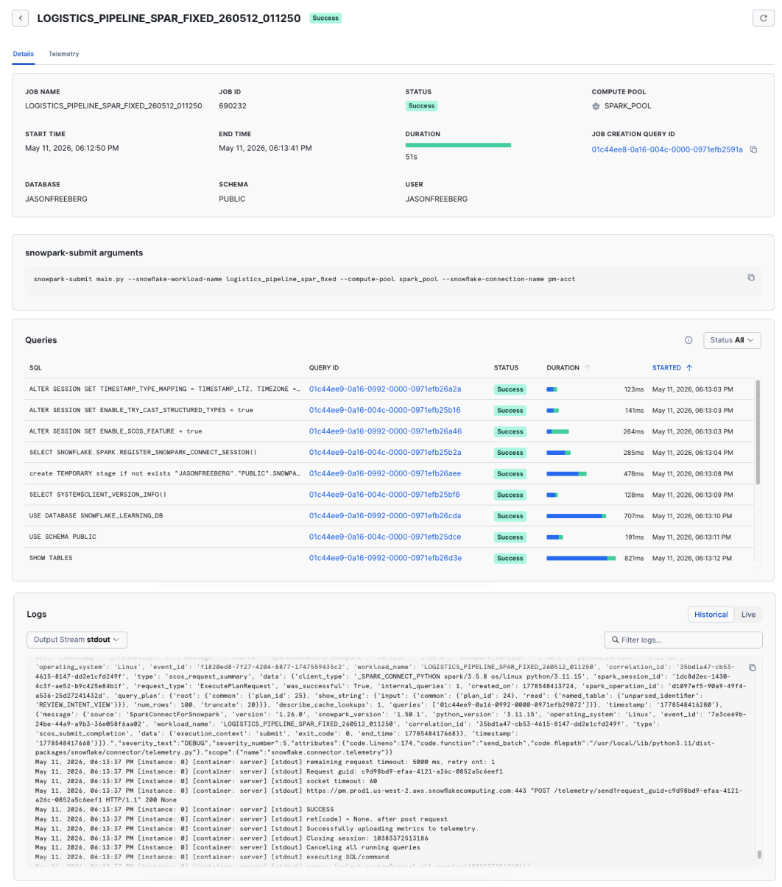The width and height of the screenshot is (782, 887).
Task: Type in the Filter logs field
Action: pyautogui.click(x=683, y=640)
